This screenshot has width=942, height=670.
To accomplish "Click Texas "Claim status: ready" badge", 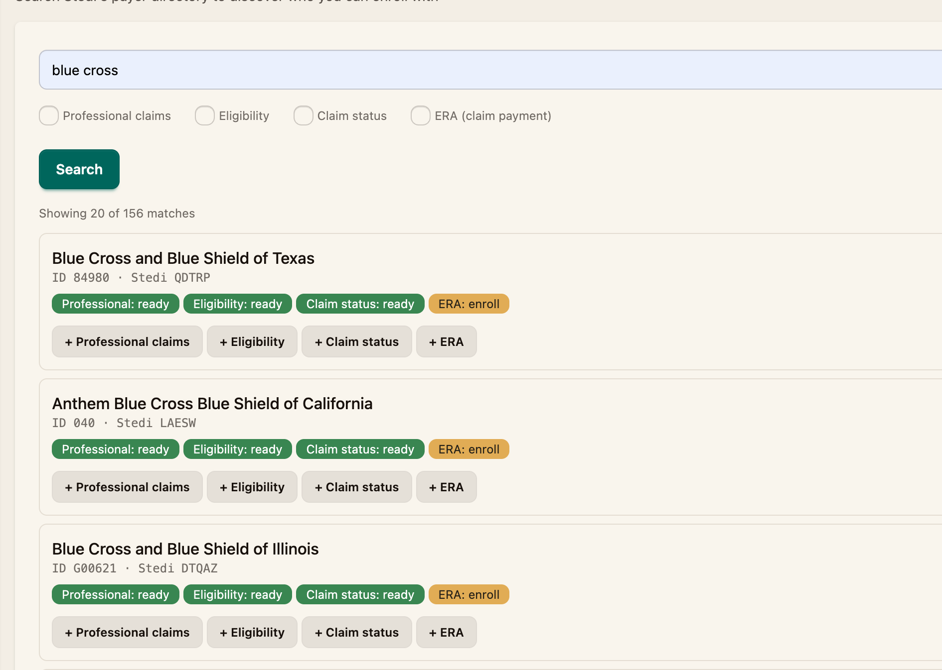I will click(360, 304).
